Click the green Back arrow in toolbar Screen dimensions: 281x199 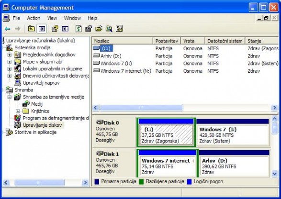coord(8,29)
